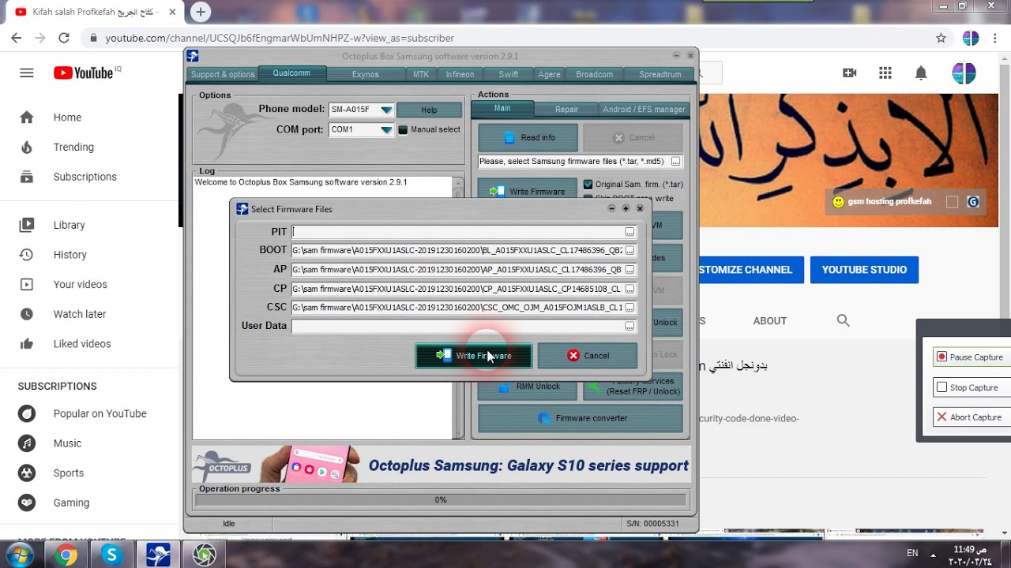Toggle Original Sam. firm. (*.tar) checkbox

click(x=588, y=185)
